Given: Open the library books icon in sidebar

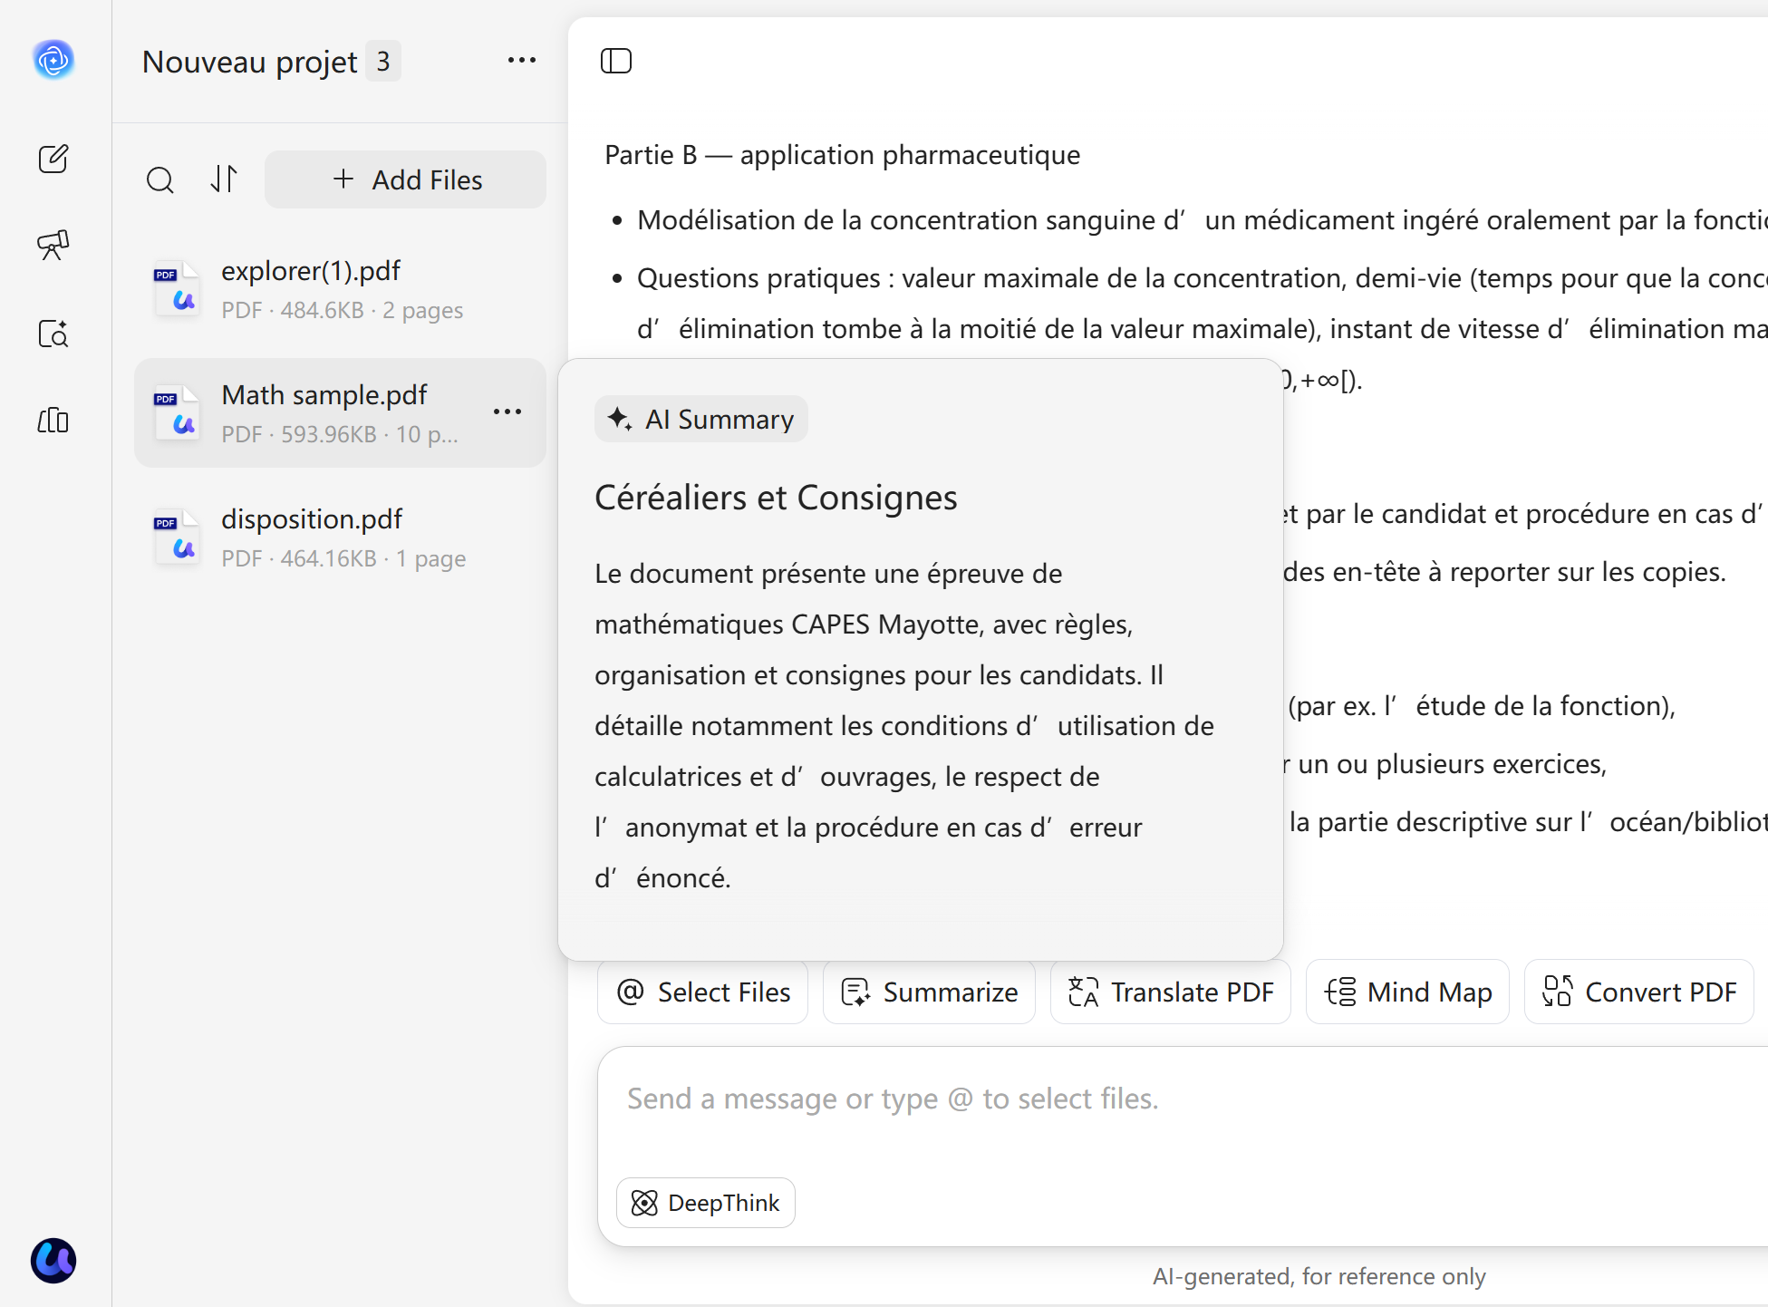Looking at the screenshot, I should (53, 420).
